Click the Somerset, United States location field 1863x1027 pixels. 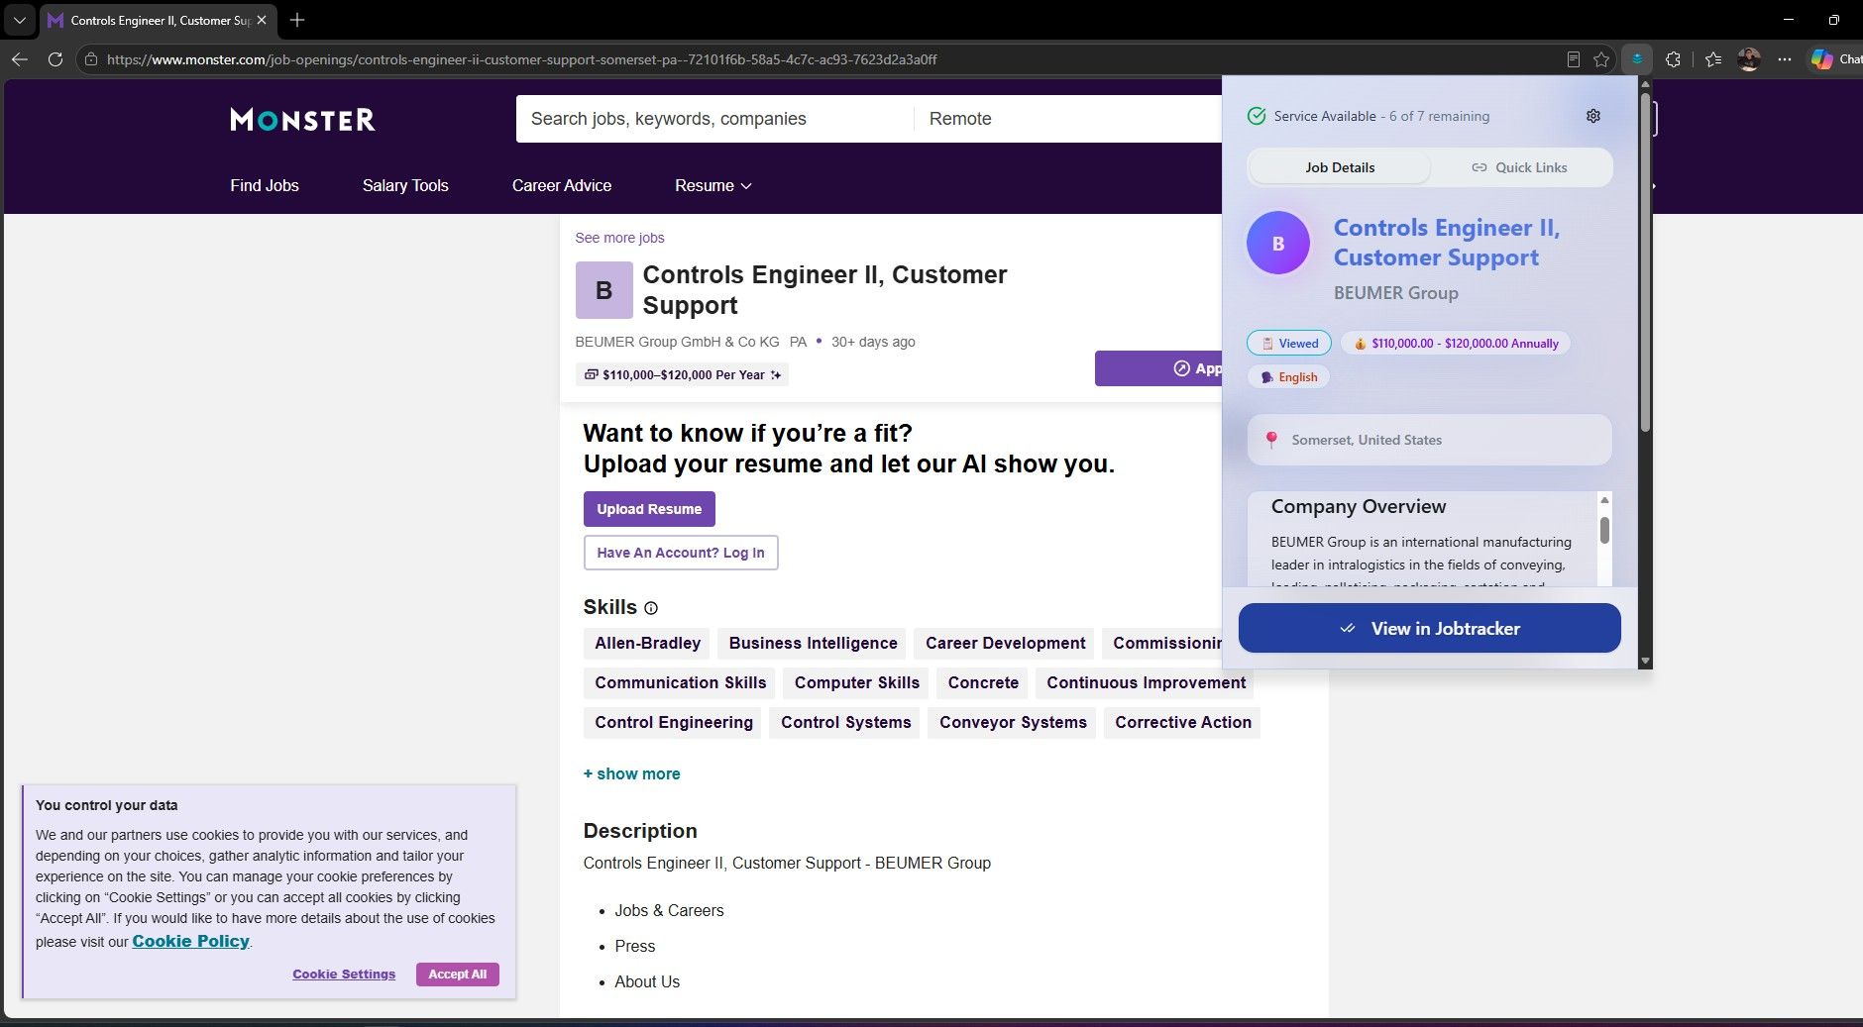(x=1429, y=440)
